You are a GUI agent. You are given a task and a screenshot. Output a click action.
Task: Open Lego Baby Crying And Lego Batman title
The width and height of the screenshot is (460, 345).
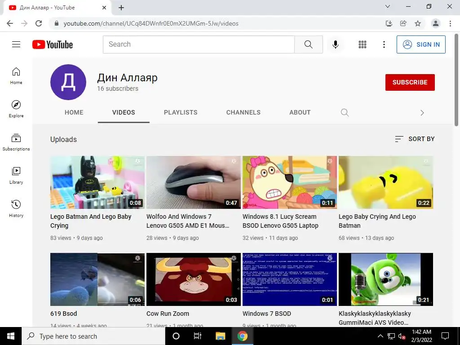pyautogui.click(x=377, y=221)
